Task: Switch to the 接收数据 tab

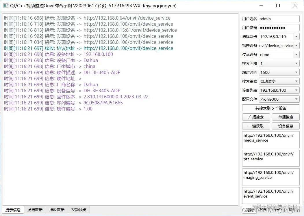Action: (57, 210)
